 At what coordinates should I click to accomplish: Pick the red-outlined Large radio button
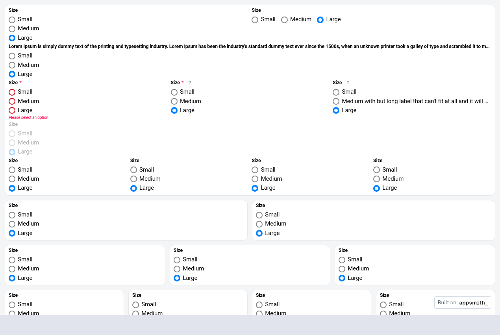[x=12, y=111]
